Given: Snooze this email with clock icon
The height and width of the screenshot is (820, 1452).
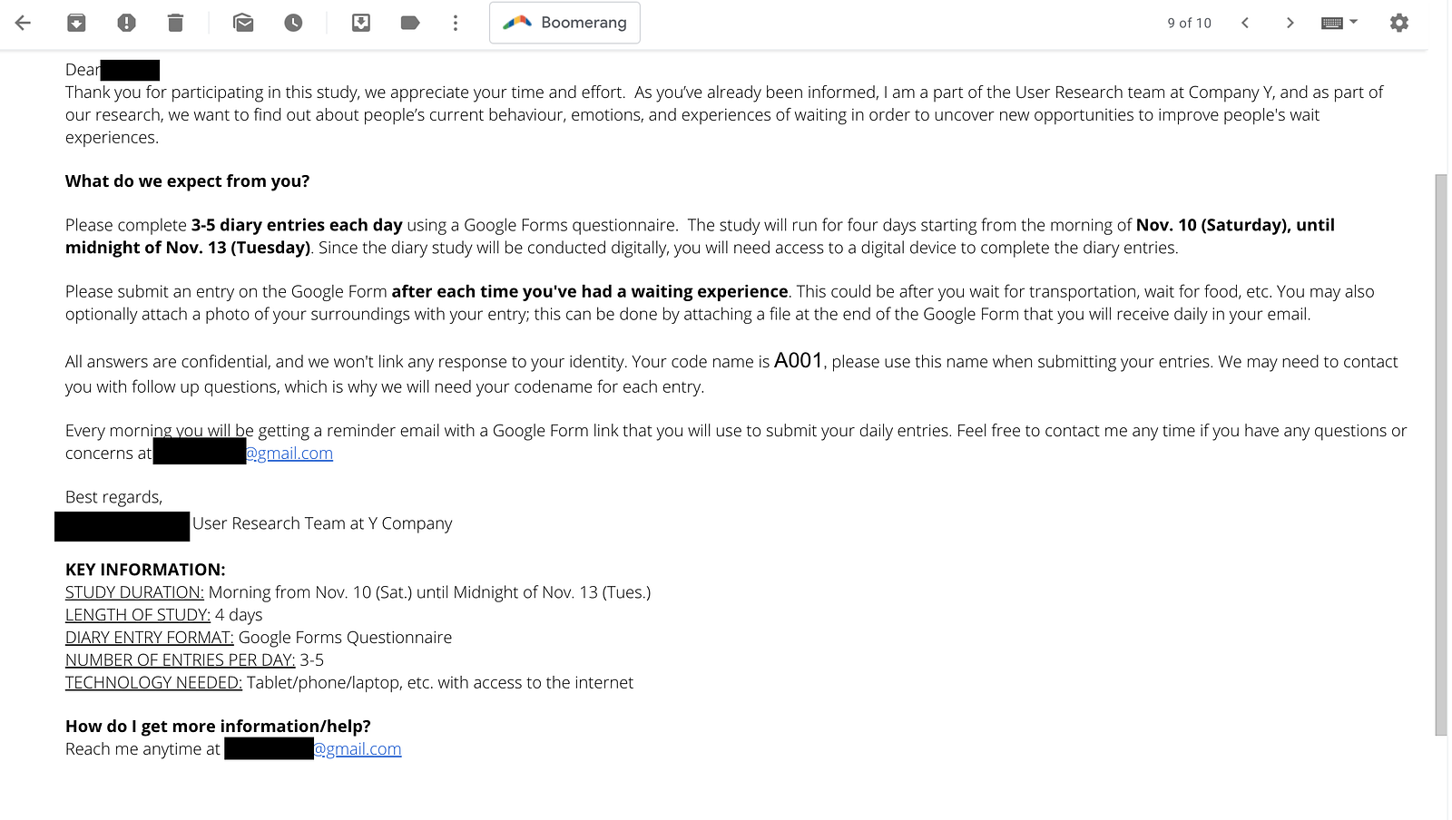Looking at the screenshot, I should (x=293, y=23).
